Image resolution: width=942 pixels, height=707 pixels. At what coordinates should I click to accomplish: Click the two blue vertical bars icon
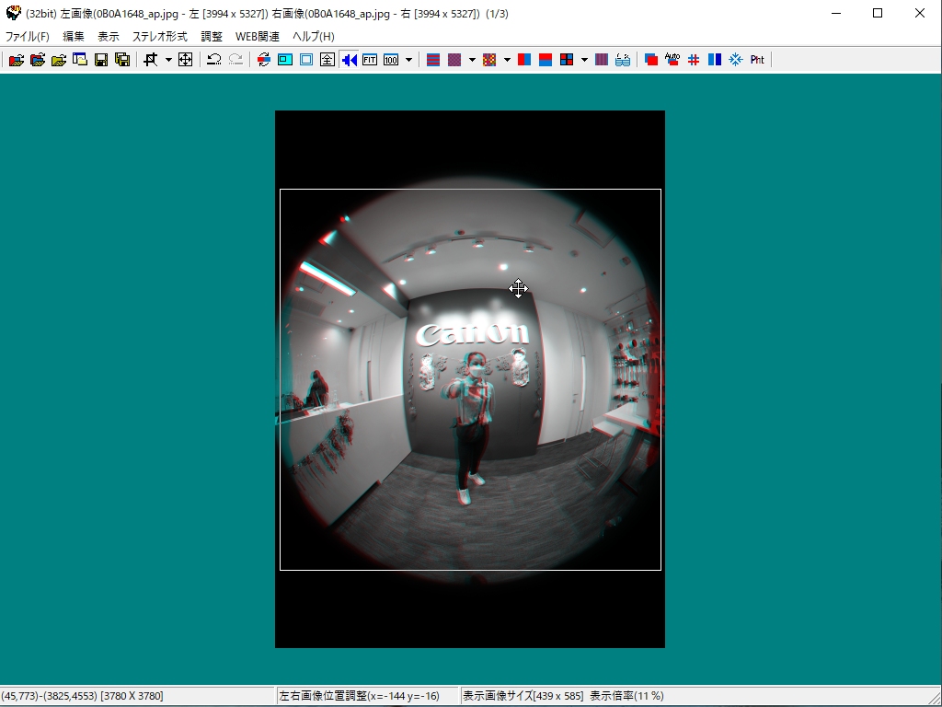[714, 60]
